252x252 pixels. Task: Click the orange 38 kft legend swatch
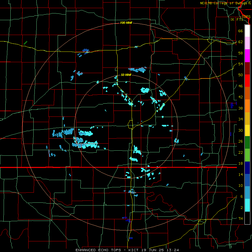tap(247, 106)
